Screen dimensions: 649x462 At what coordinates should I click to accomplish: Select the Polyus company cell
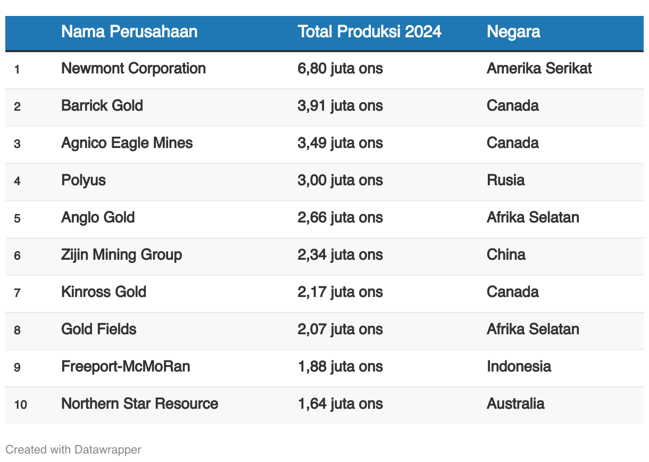click(84, 180)
